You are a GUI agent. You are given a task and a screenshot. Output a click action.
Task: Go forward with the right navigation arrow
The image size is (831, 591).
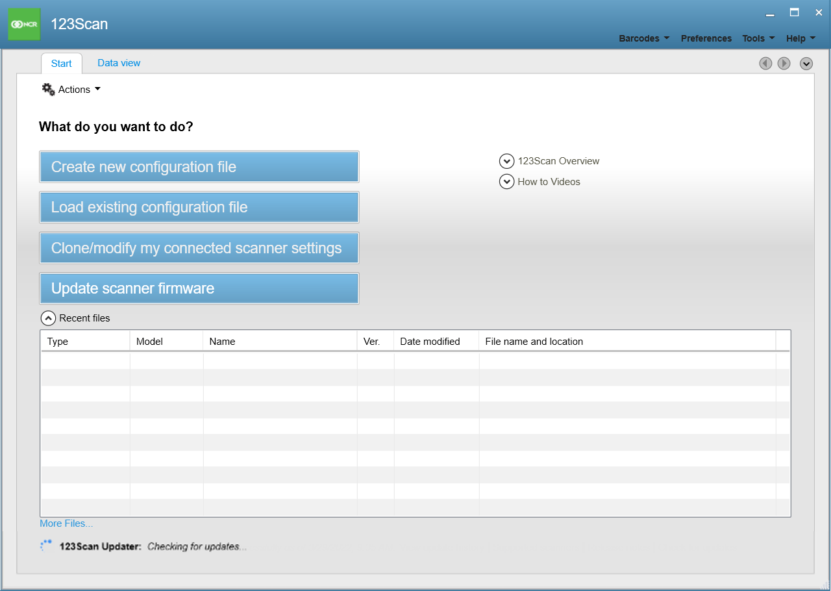(x=784, y=63)
